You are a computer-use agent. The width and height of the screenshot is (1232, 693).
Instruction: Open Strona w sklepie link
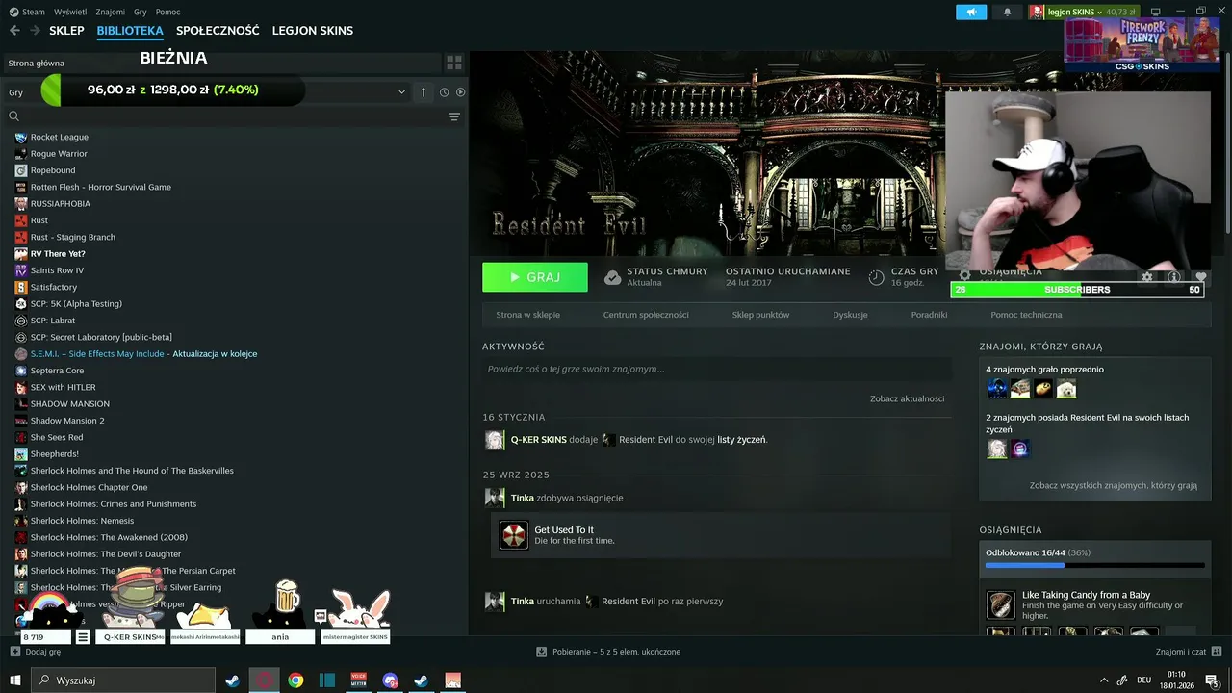(x=527, y=315)
